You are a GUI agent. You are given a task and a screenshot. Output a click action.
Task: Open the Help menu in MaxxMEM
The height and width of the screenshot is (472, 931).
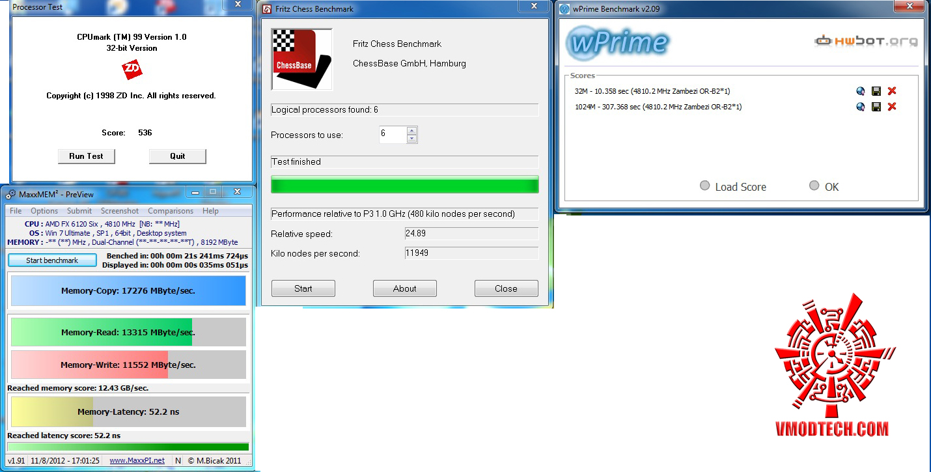click(x=210, y=211)
